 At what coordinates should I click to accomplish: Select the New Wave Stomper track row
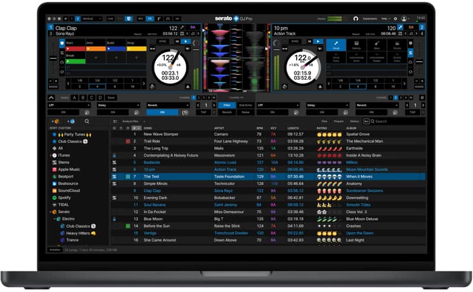pos(268,134)
